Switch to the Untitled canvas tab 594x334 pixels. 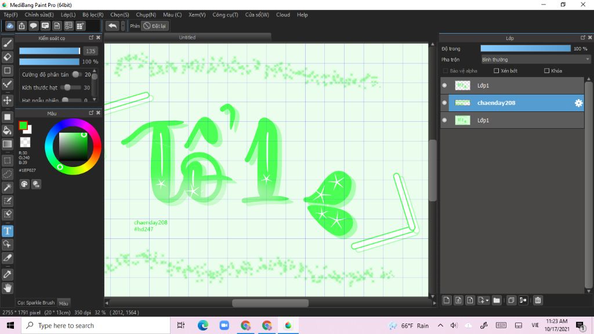(187, 38)
